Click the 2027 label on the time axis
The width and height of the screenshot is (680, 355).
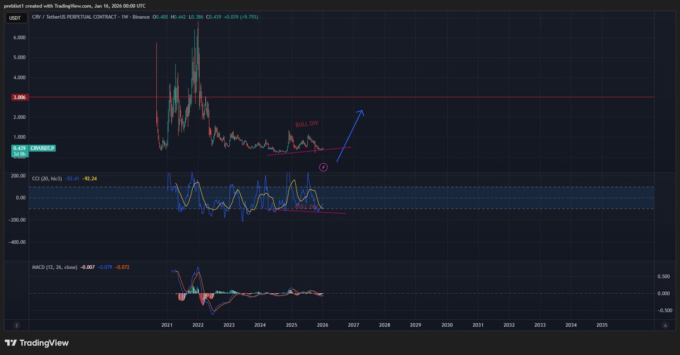click(354, 326)
